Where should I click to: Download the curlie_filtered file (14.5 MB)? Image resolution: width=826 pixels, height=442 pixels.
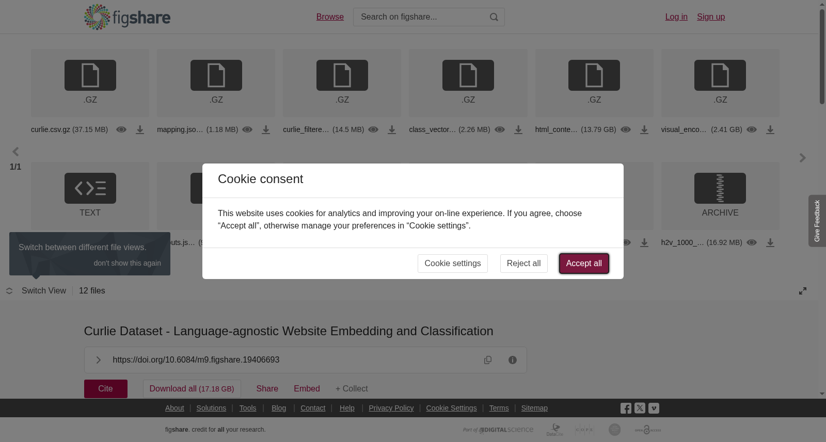coord(392,130)
